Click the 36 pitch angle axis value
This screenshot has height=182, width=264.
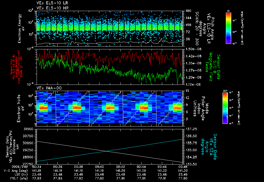pos(188,39)
